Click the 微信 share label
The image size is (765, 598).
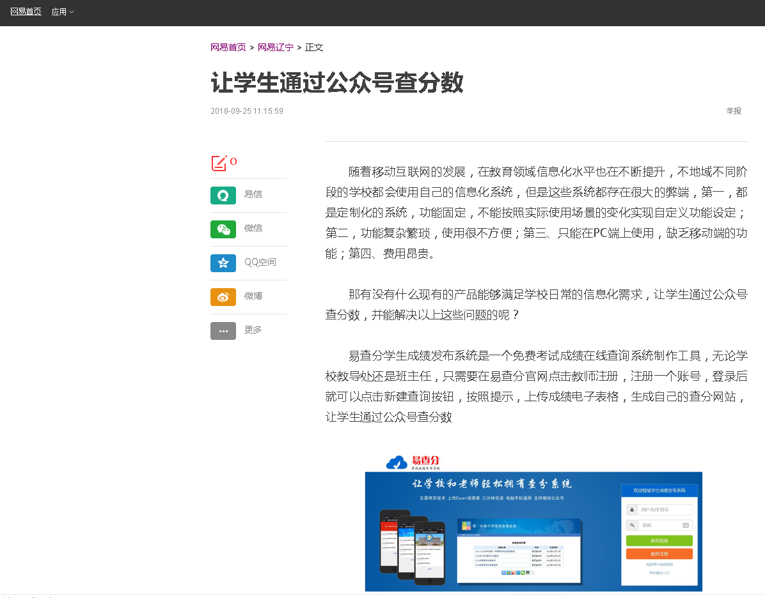[253, 228]
